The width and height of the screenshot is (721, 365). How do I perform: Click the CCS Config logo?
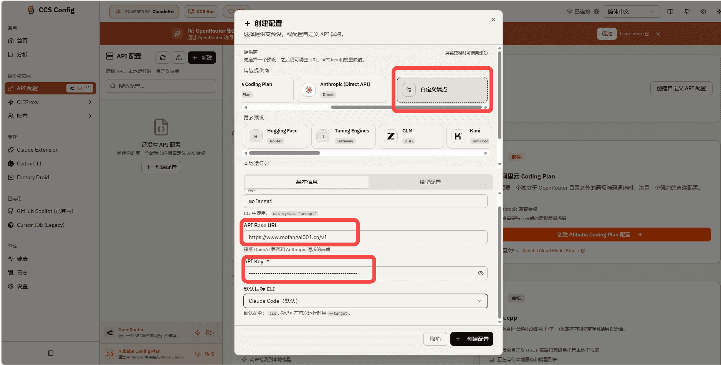pos(51,10)
